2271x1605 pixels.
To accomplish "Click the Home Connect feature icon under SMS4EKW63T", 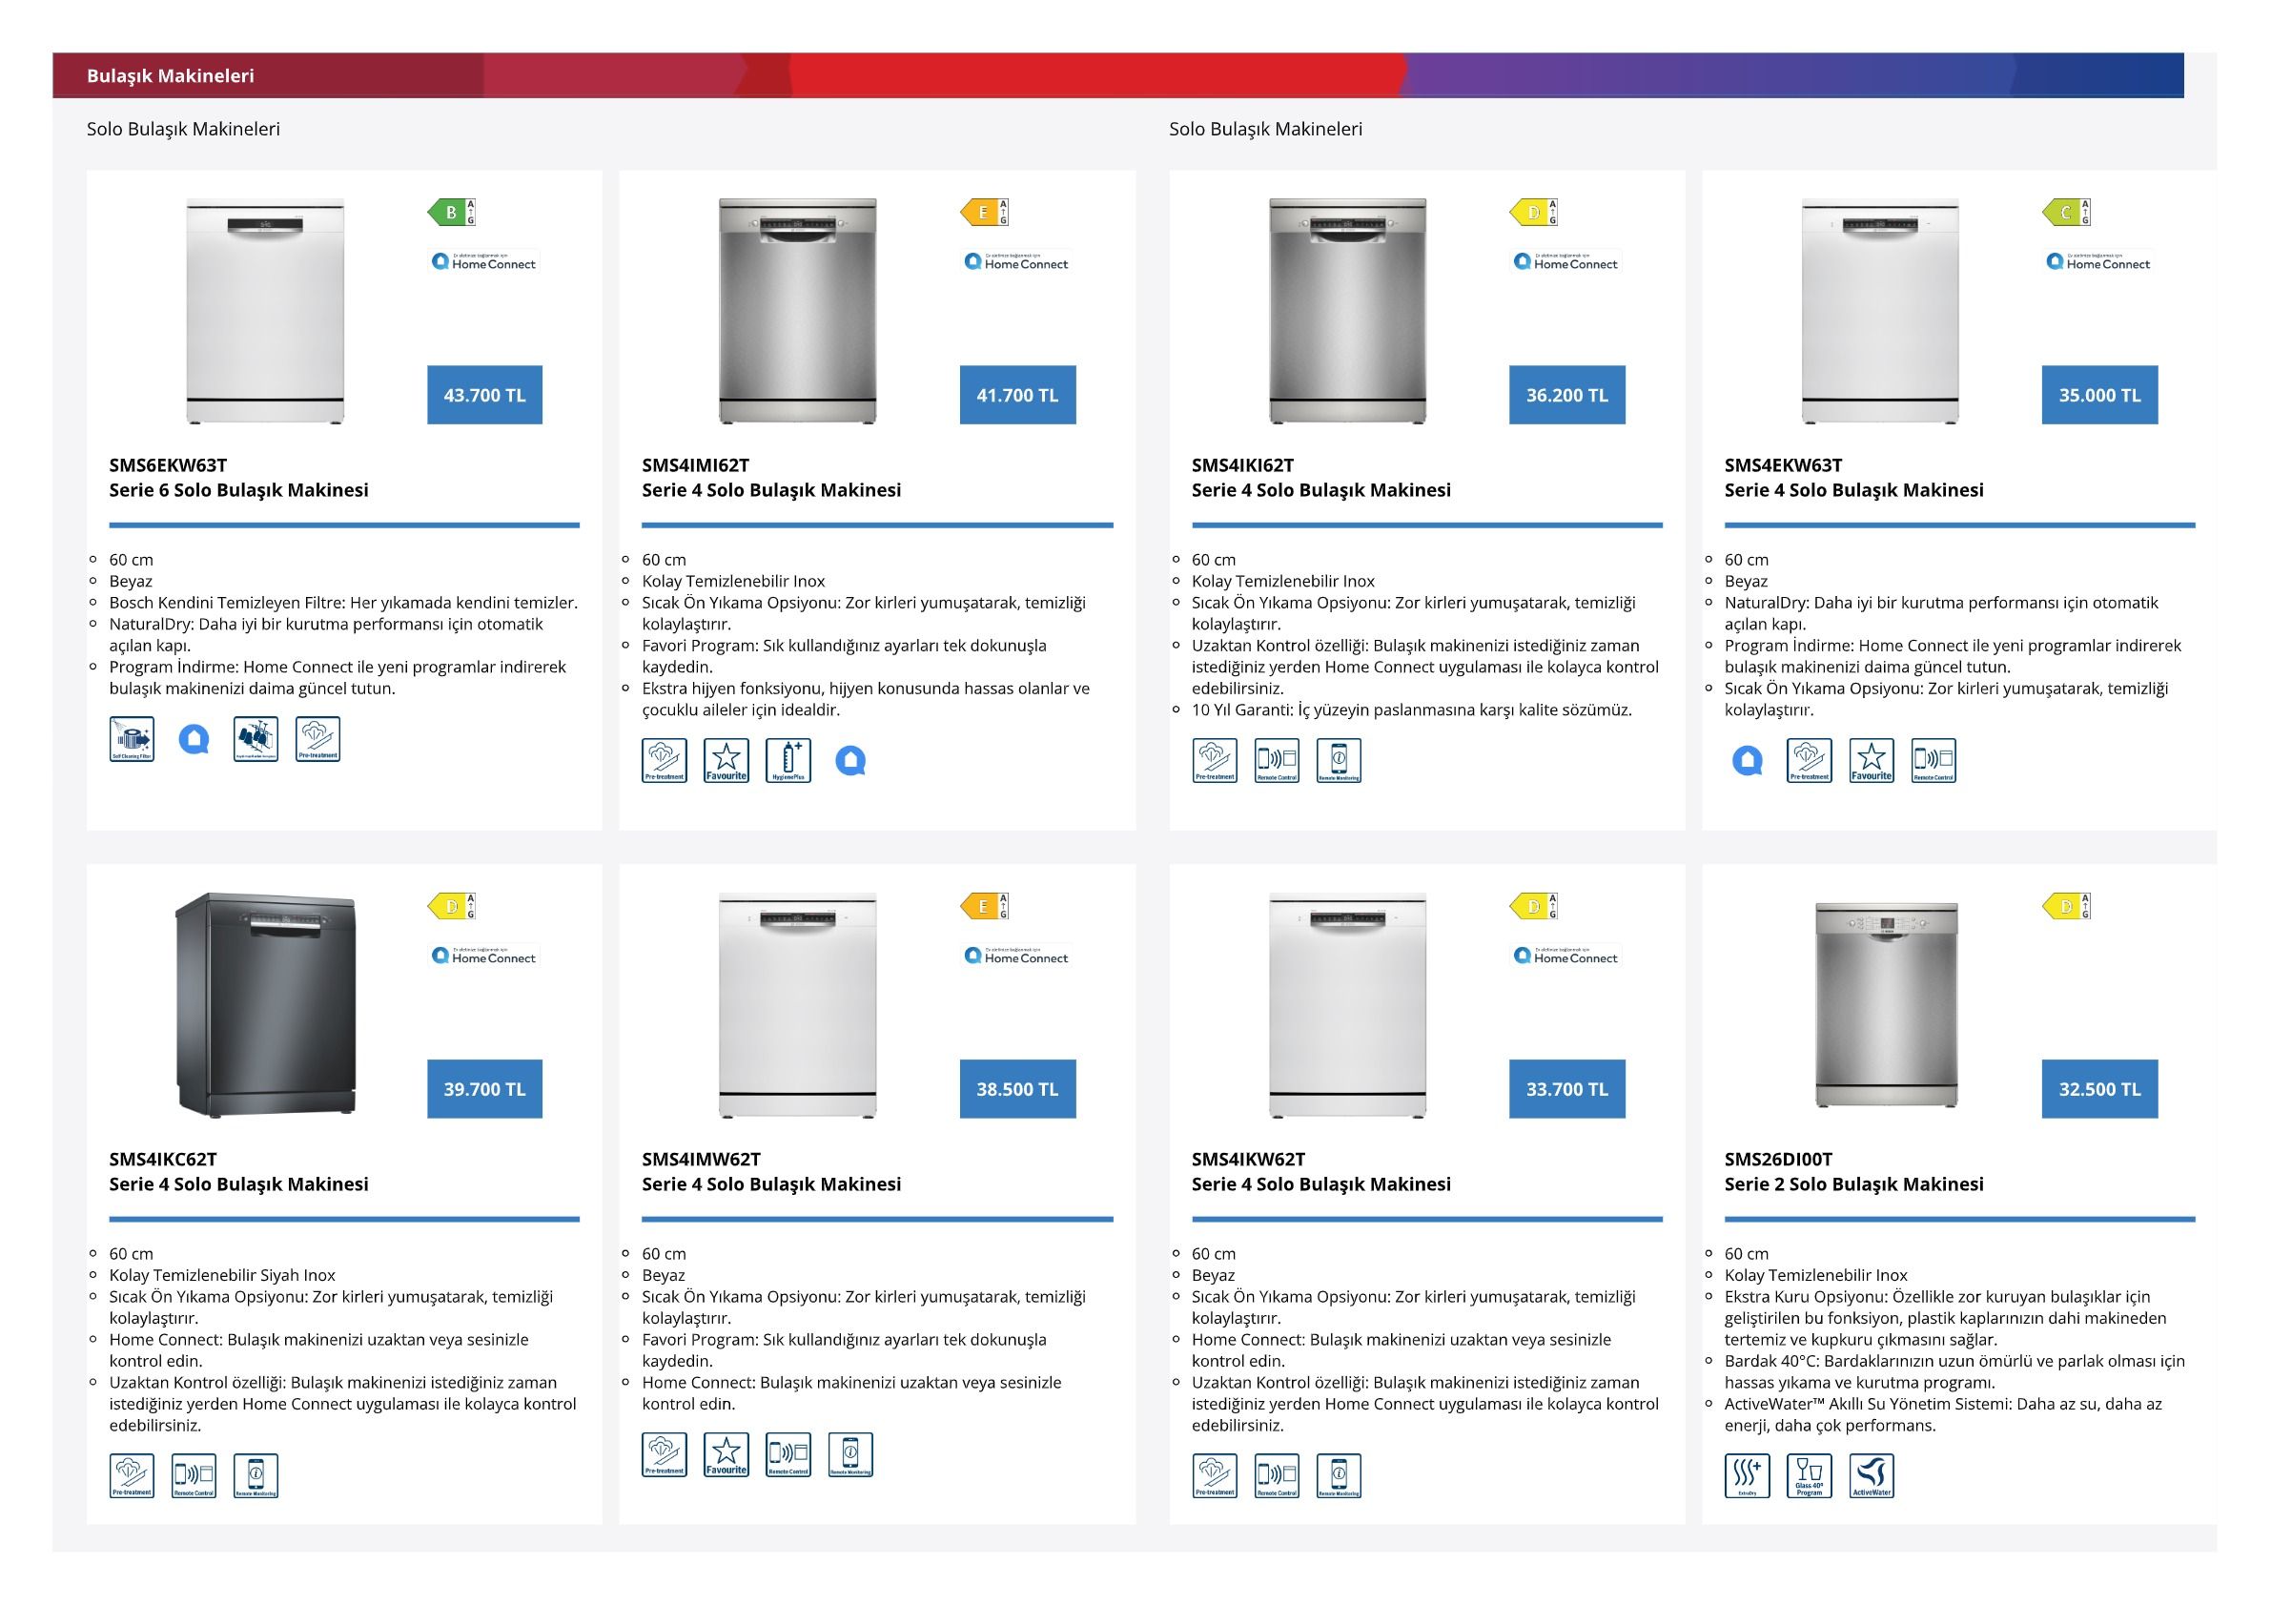I will click(x=1748, y=761).
